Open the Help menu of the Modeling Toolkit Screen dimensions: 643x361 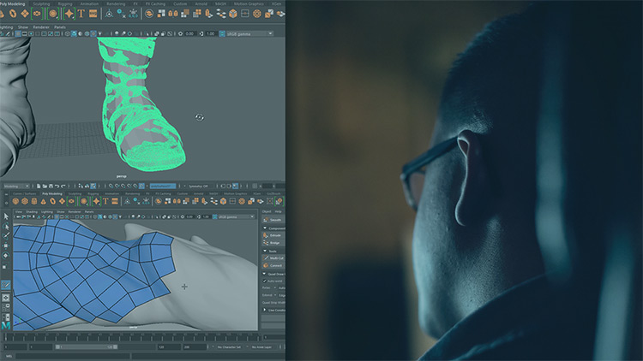click(279, 211)
